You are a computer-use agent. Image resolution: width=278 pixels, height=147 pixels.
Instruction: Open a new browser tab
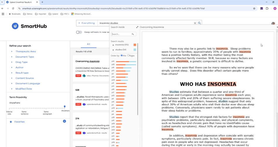[x=42, y=2]
